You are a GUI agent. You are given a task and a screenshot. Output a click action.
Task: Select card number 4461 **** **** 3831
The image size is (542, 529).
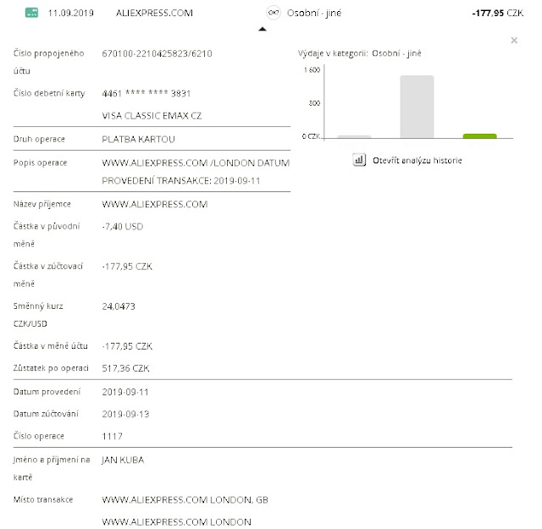coord(147,93)
